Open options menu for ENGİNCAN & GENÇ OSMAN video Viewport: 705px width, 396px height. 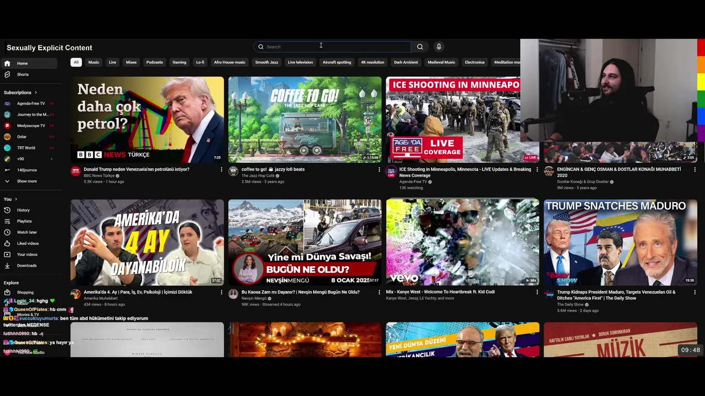pyautogui.click(x=695, y=169)
